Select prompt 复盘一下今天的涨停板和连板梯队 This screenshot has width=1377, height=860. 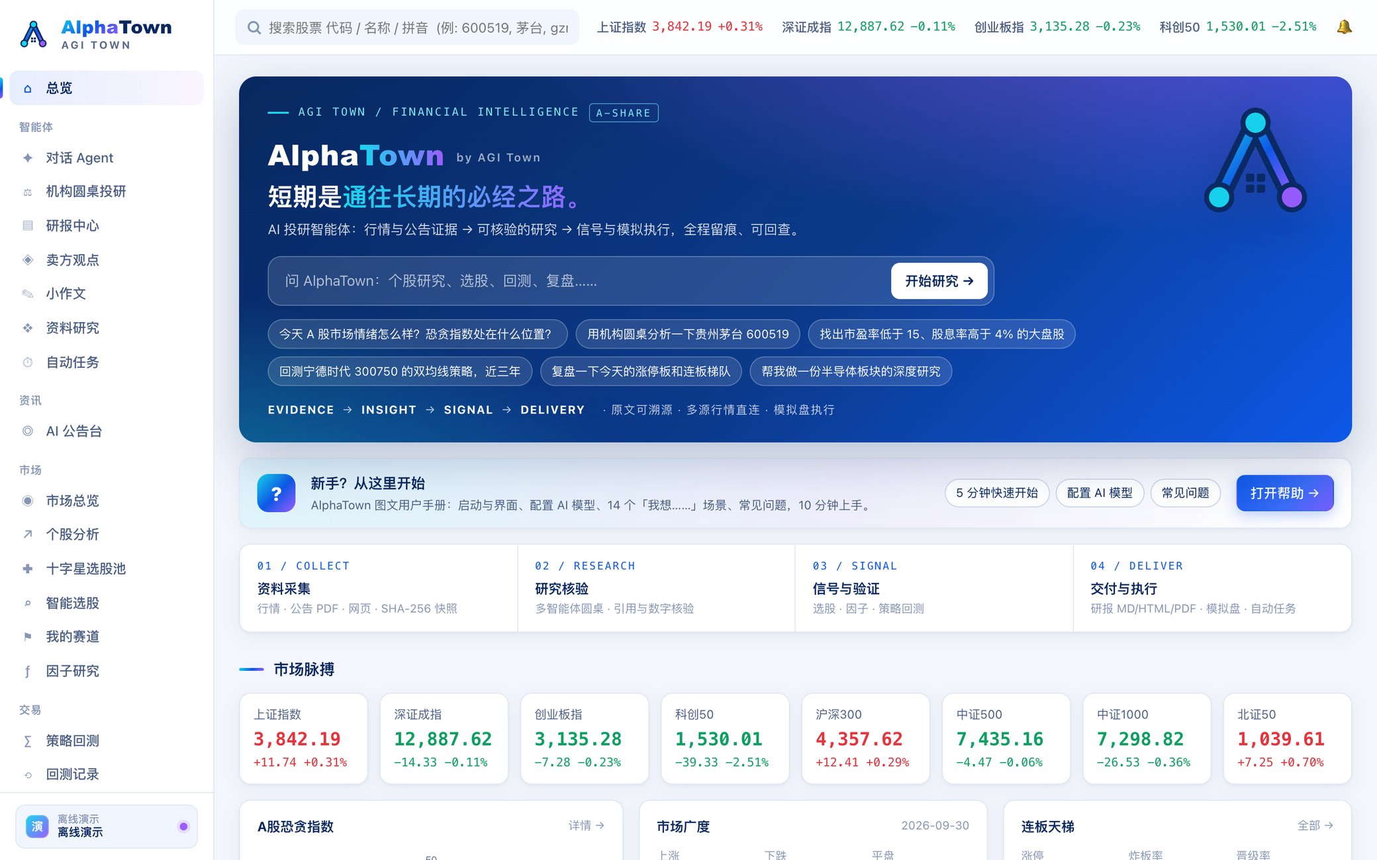pos(641,372)
